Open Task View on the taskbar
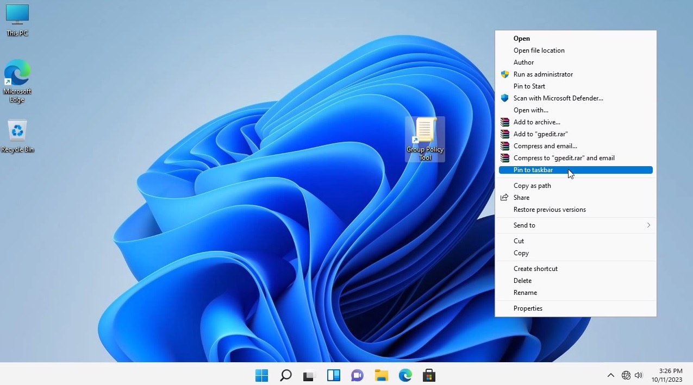This screenshot has height=385, width=693. [309, 375]
